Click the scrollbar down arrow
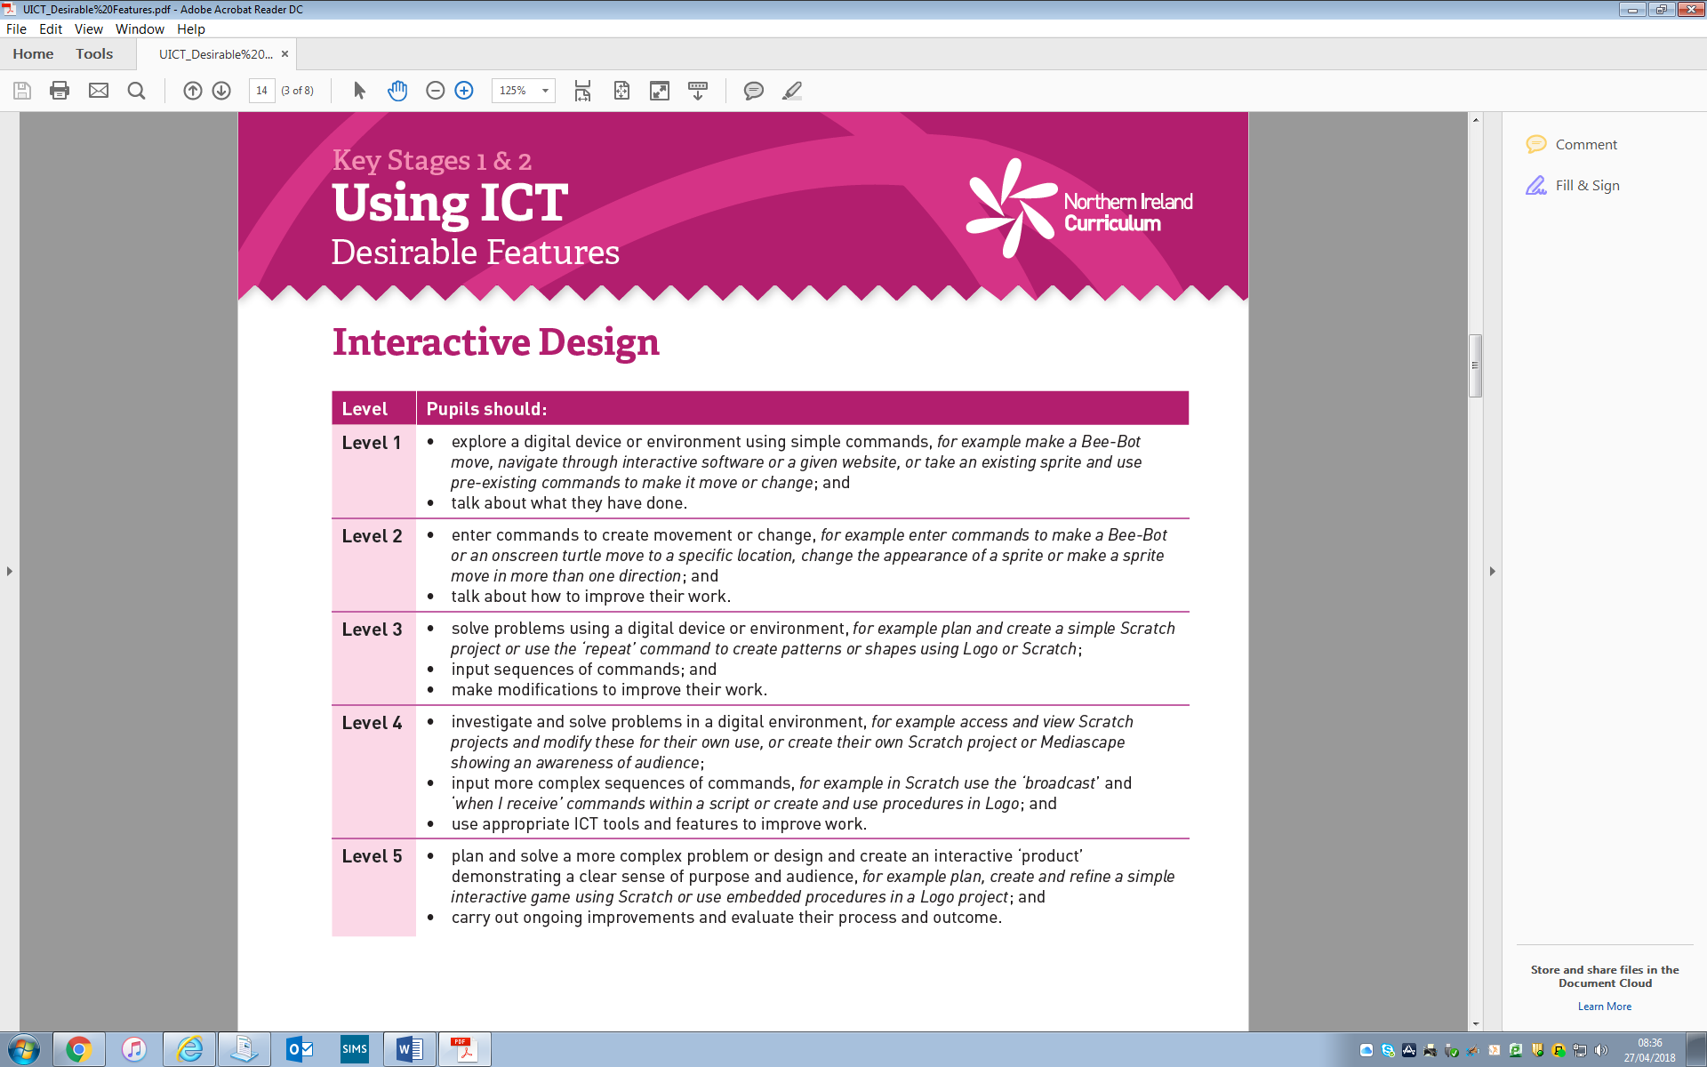 (x=1476, y=1024)
